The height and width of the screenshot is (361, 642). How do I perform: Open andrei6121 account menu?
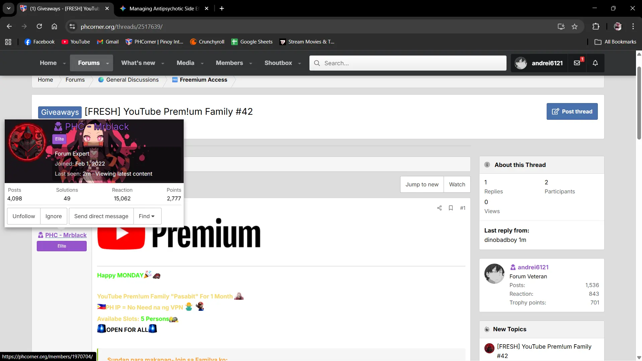pos(539,63)
